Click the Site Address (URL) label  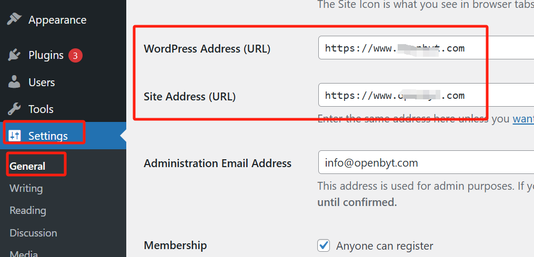pyautogui.click(x=190, y=97)
